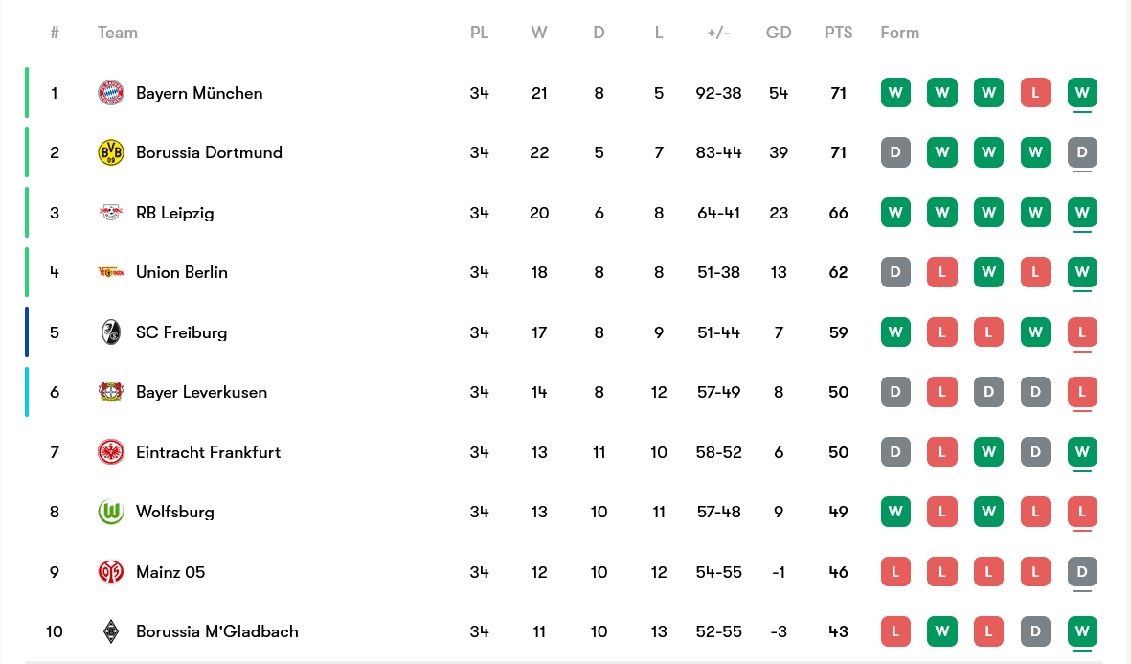Viewport: 1131px width, 664px height.
Task: Sort table by PTS column header
Action: click(838, 33)
